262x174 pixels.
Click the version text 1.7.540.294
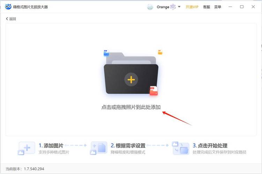click(34, 169)
